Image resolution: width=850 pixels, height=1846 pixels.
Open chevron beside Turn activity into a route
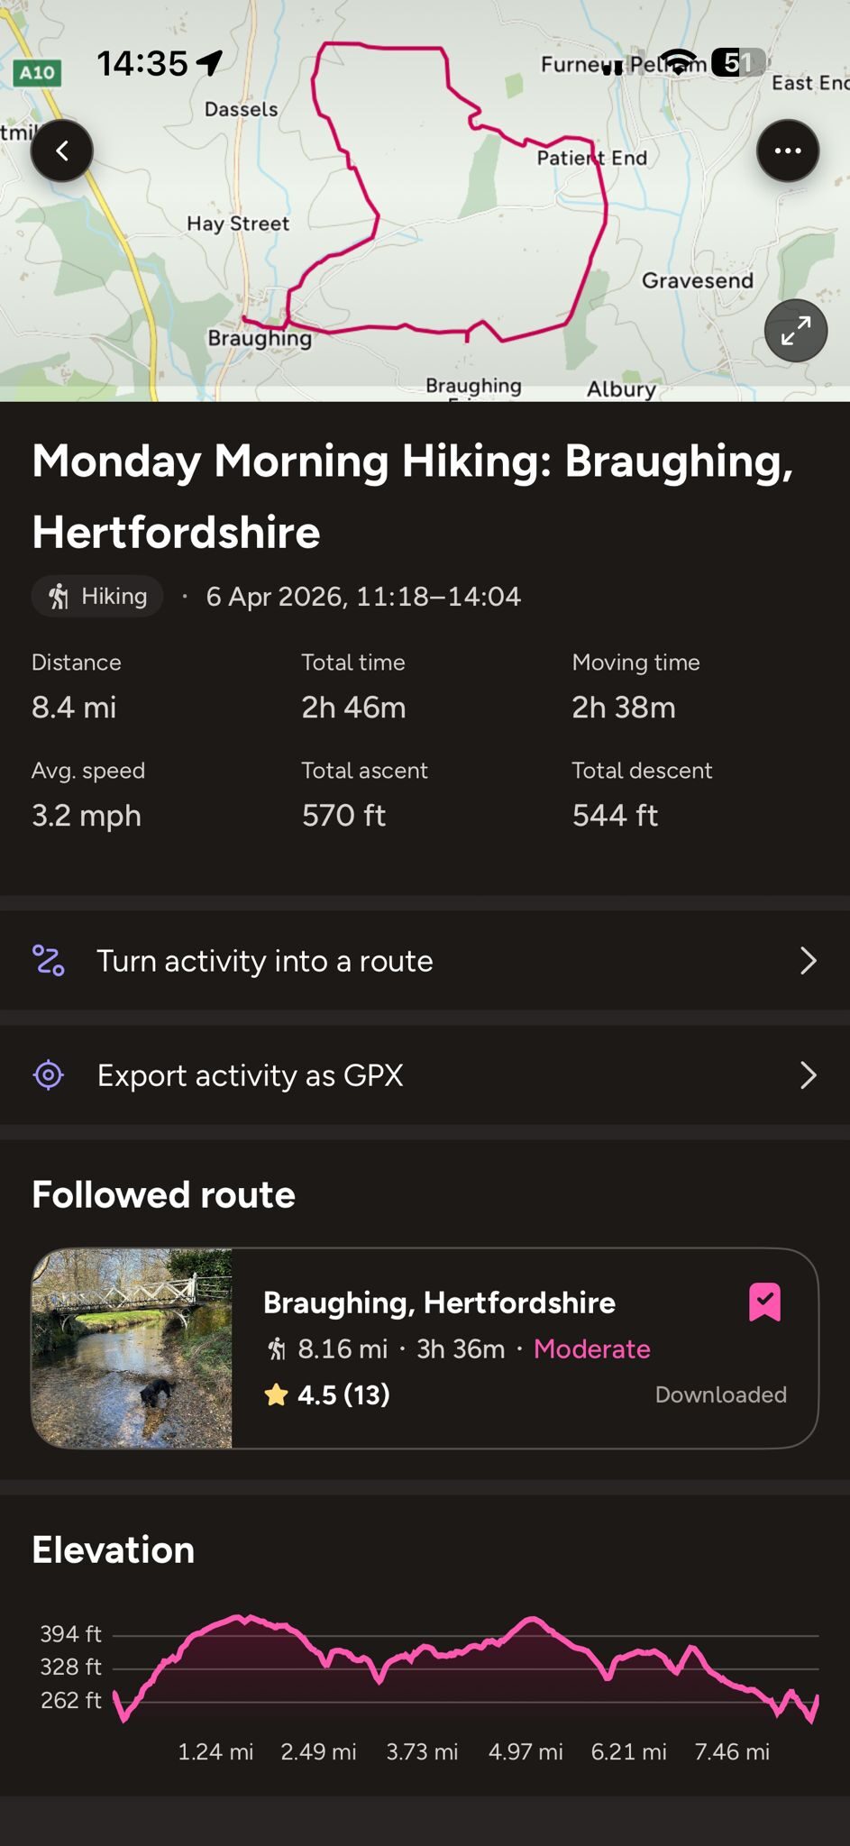pos(808,961)
